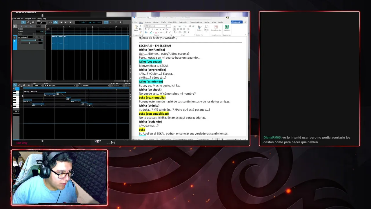Open the info icon in Vocaloid toolbar
Viewport: 371px width, 209px height.
click(120, 22)
